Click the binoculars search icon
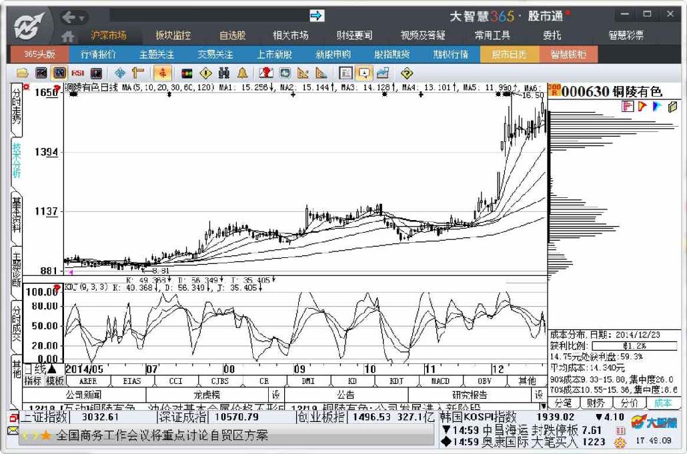This screenshot has width=687, height=454. tap(224, 73)
